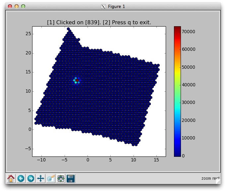Click the dark red top of colorbar

click(x=178, y=28)
